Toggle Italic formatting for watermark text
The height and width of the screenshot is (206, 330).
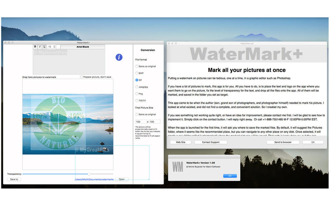click(x=40, y=47)
